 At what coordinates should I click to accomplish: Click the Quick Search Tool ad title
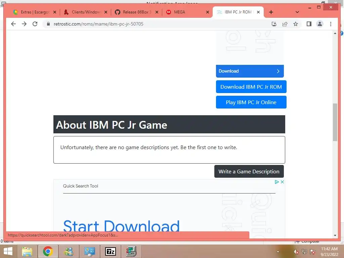(x=81, y=186)
